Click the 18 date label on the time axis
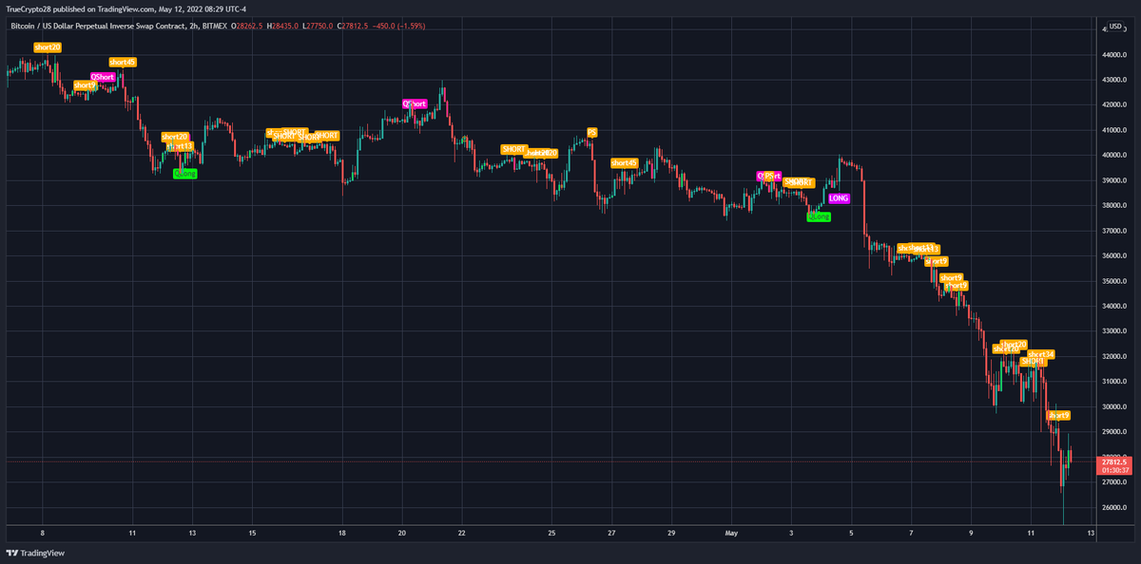 coord(341,534)
